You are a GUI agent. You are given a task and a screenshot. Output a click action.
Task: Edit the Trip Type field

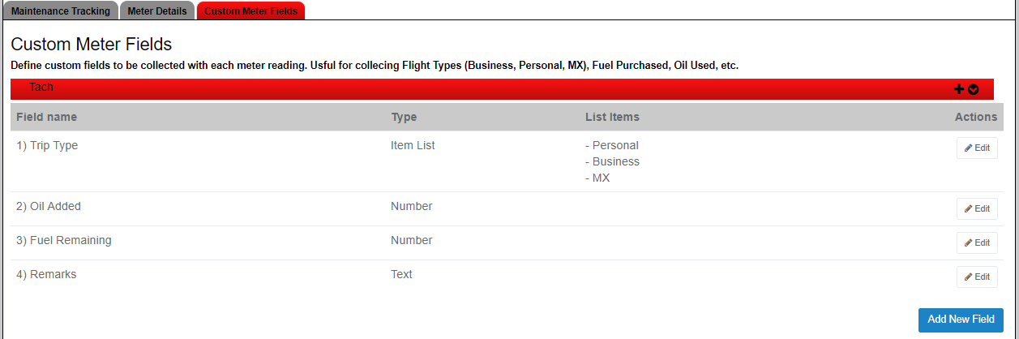[977, 148]
